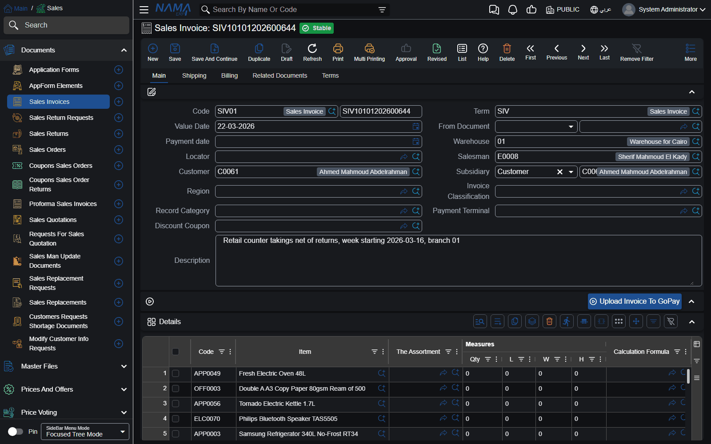Check the row checkbox for APP0003
Image resolution: width=711 pixels, height=444 pixels.
176,434
